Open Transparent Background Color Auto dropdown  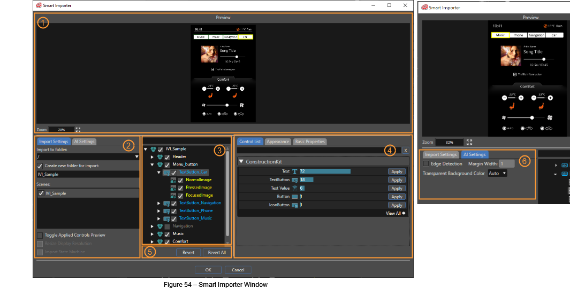pos(498,173)
